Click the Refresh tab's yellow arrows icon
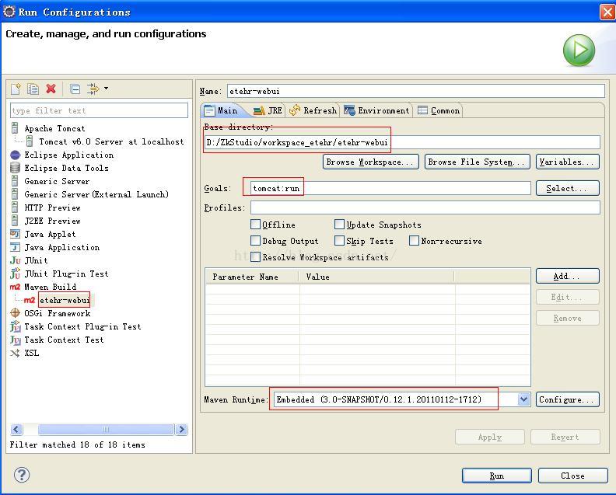This screenshot has height=495, width=616. (295, 110)
